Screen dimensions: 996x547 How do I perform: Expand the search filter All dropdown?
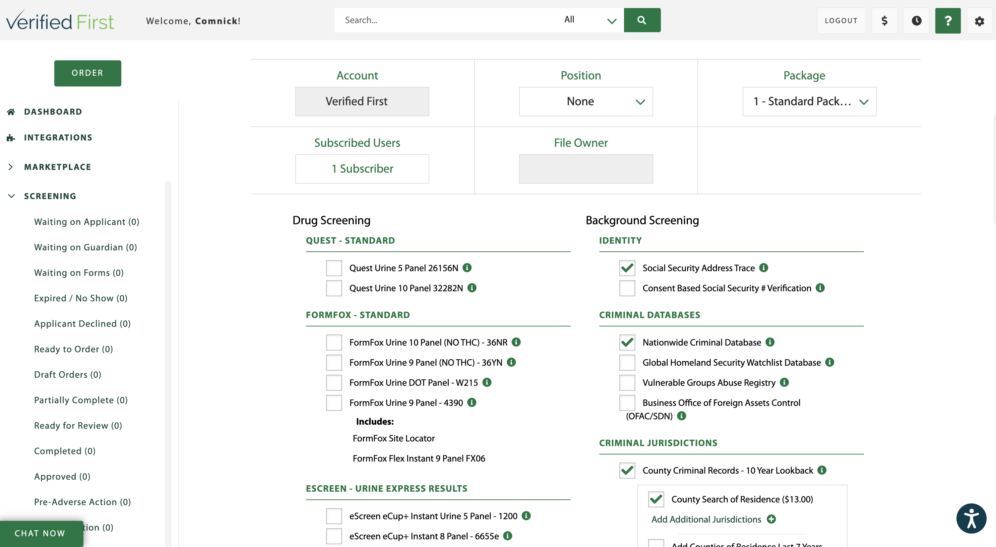point(589,20)
